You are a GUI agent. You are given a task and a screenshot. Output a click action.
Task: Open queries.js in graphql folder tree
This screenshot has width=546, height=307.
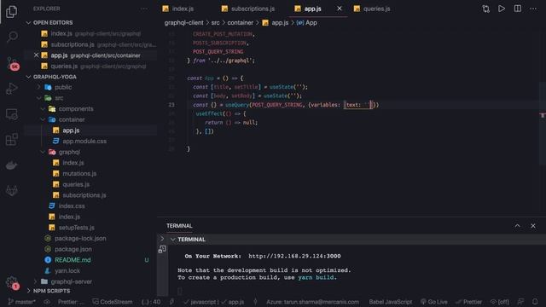click(76, 184)
